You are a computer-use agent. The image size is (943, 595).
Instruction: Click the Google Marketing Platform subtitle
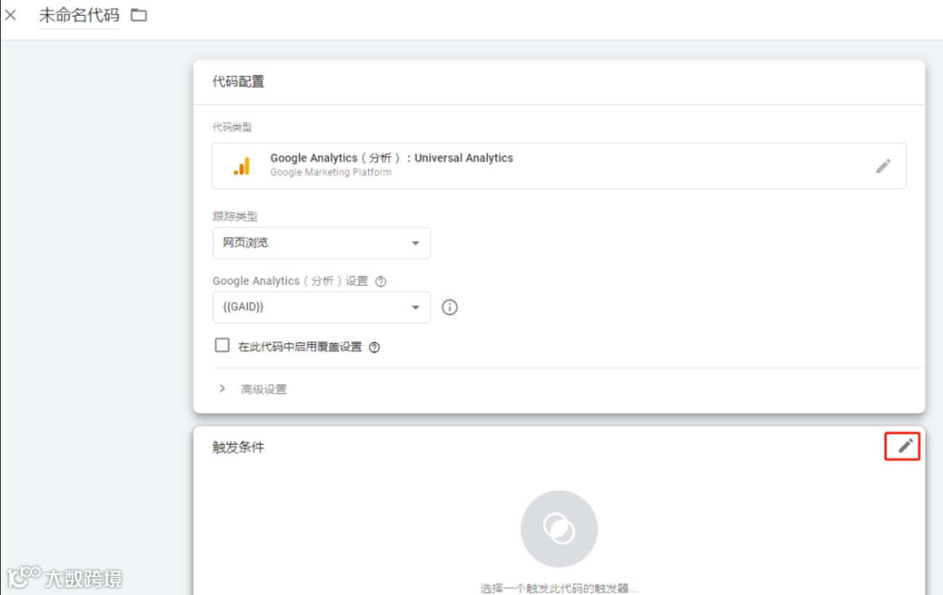pos(331,173)
